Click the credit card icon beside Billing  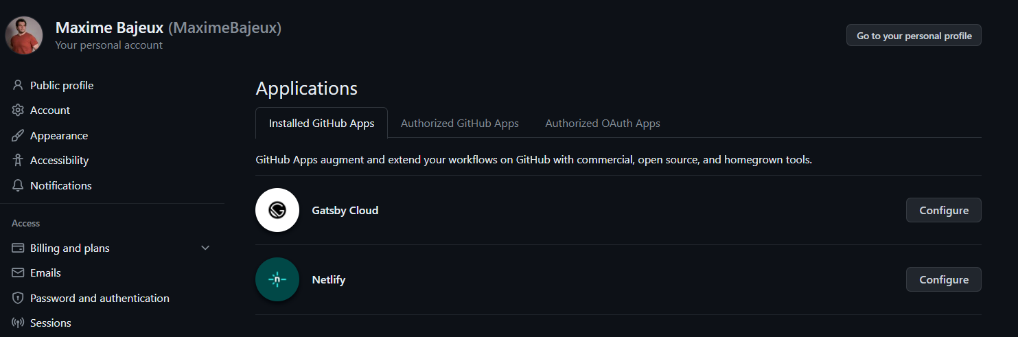[x=18, y=248]
